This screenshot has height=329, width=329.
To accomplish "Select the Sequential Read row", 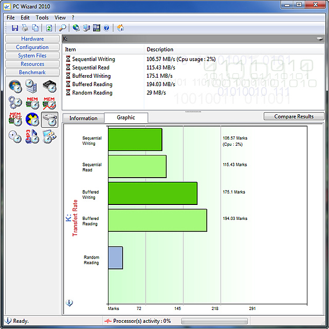I will tap(193, 67).
